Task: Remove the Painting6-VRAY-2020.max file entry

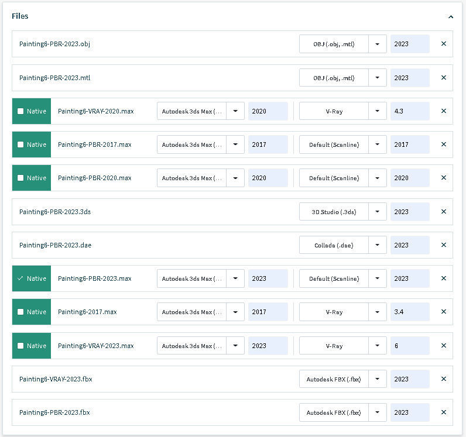Action: pyautogui.click(x=443, y=111)
